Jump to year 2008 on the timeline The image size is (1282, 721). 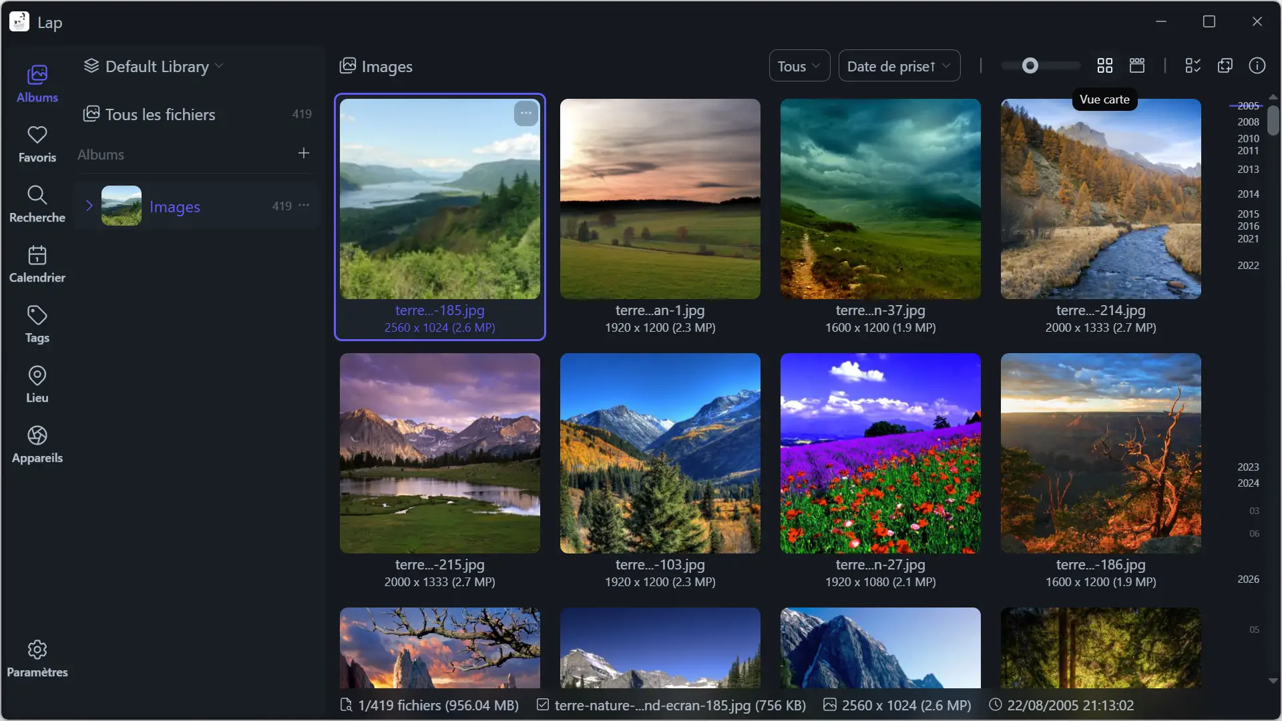[1248, 122]
